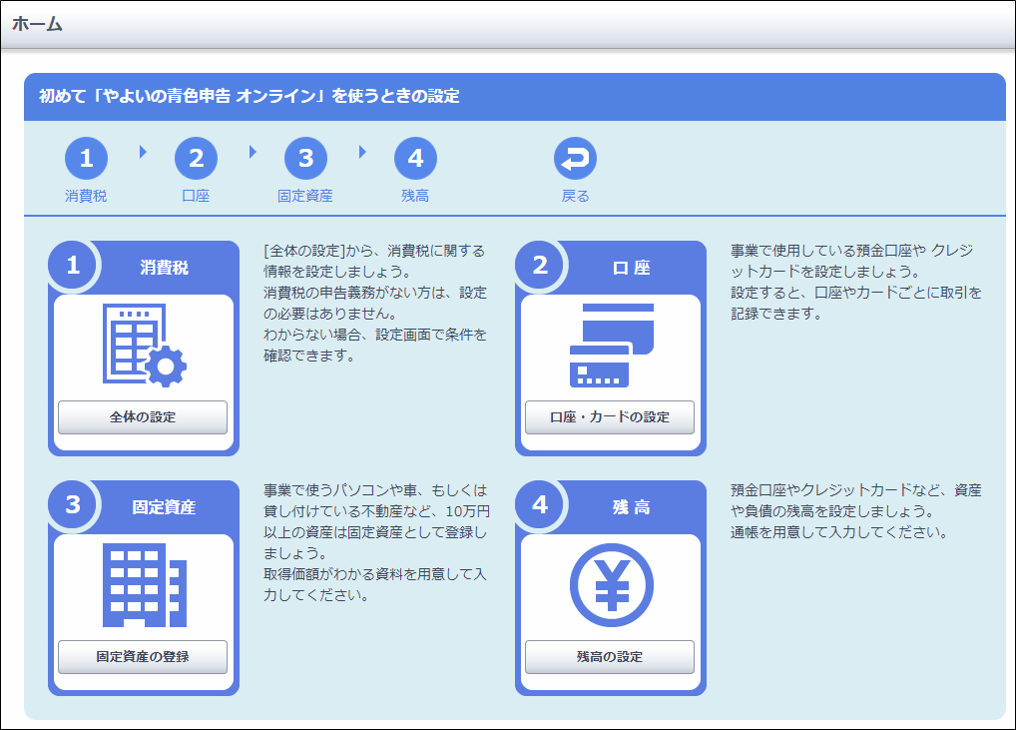This screenshot has height=730, width=1016.
Task: Click the building 固定資産 icon
Action: pyautogui.click(x=144, y=584)
